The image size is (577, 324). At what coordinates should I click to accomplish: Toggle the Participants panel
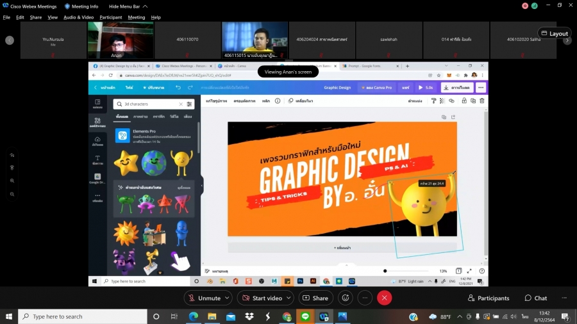coord(488,298)
